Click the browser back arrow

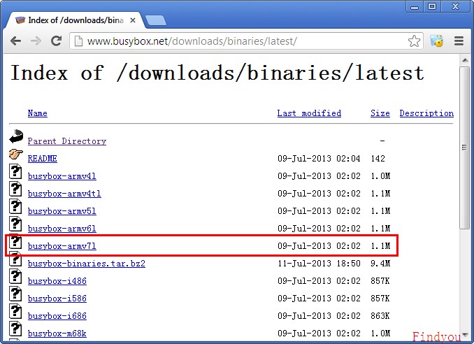click(15, 41)
